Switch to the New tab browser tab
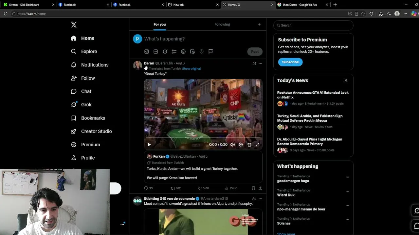This screenshot has height=235, width=419. tap(192, 5)
